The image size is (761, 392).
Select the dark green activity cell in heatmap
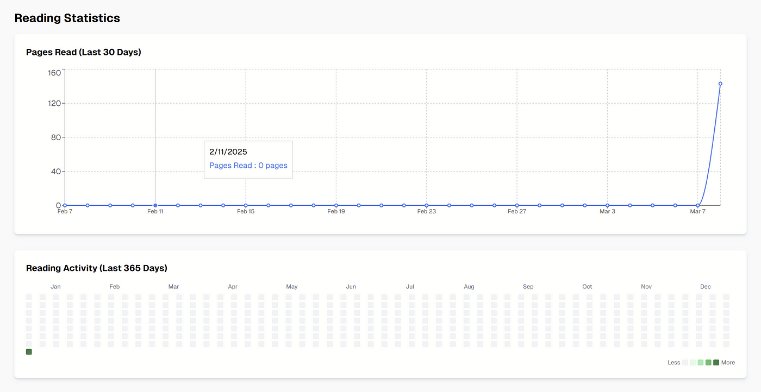coord(29,352)
